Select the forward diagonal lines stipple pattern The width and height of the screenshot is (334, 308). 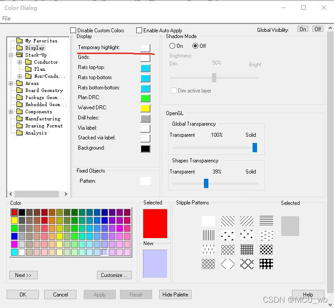(247, 221)
